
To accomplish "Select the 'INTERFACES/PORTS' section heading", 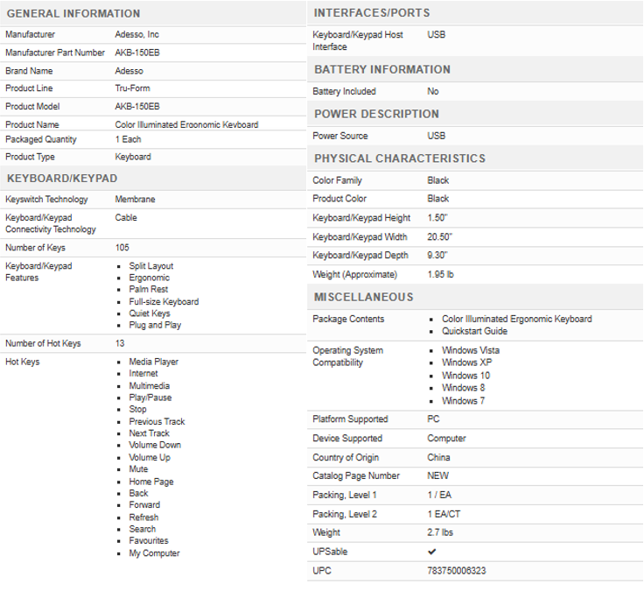I will pos(372,13).
